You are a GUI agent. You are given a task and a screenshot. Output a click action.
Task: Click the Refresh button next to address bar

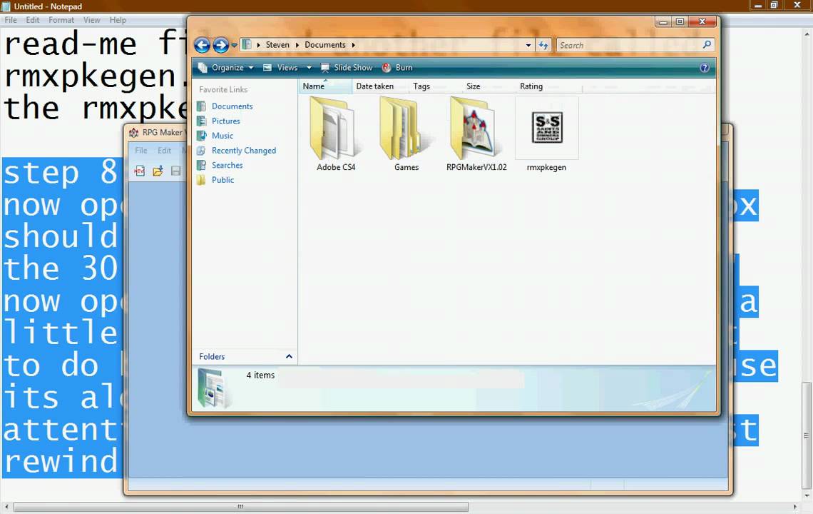point(543,45)
